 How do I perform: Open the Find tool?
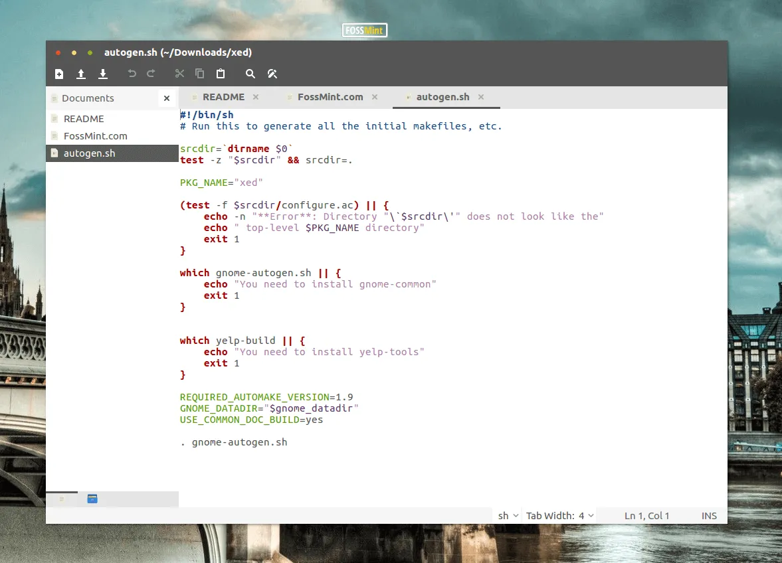click(x=250, y=74)
